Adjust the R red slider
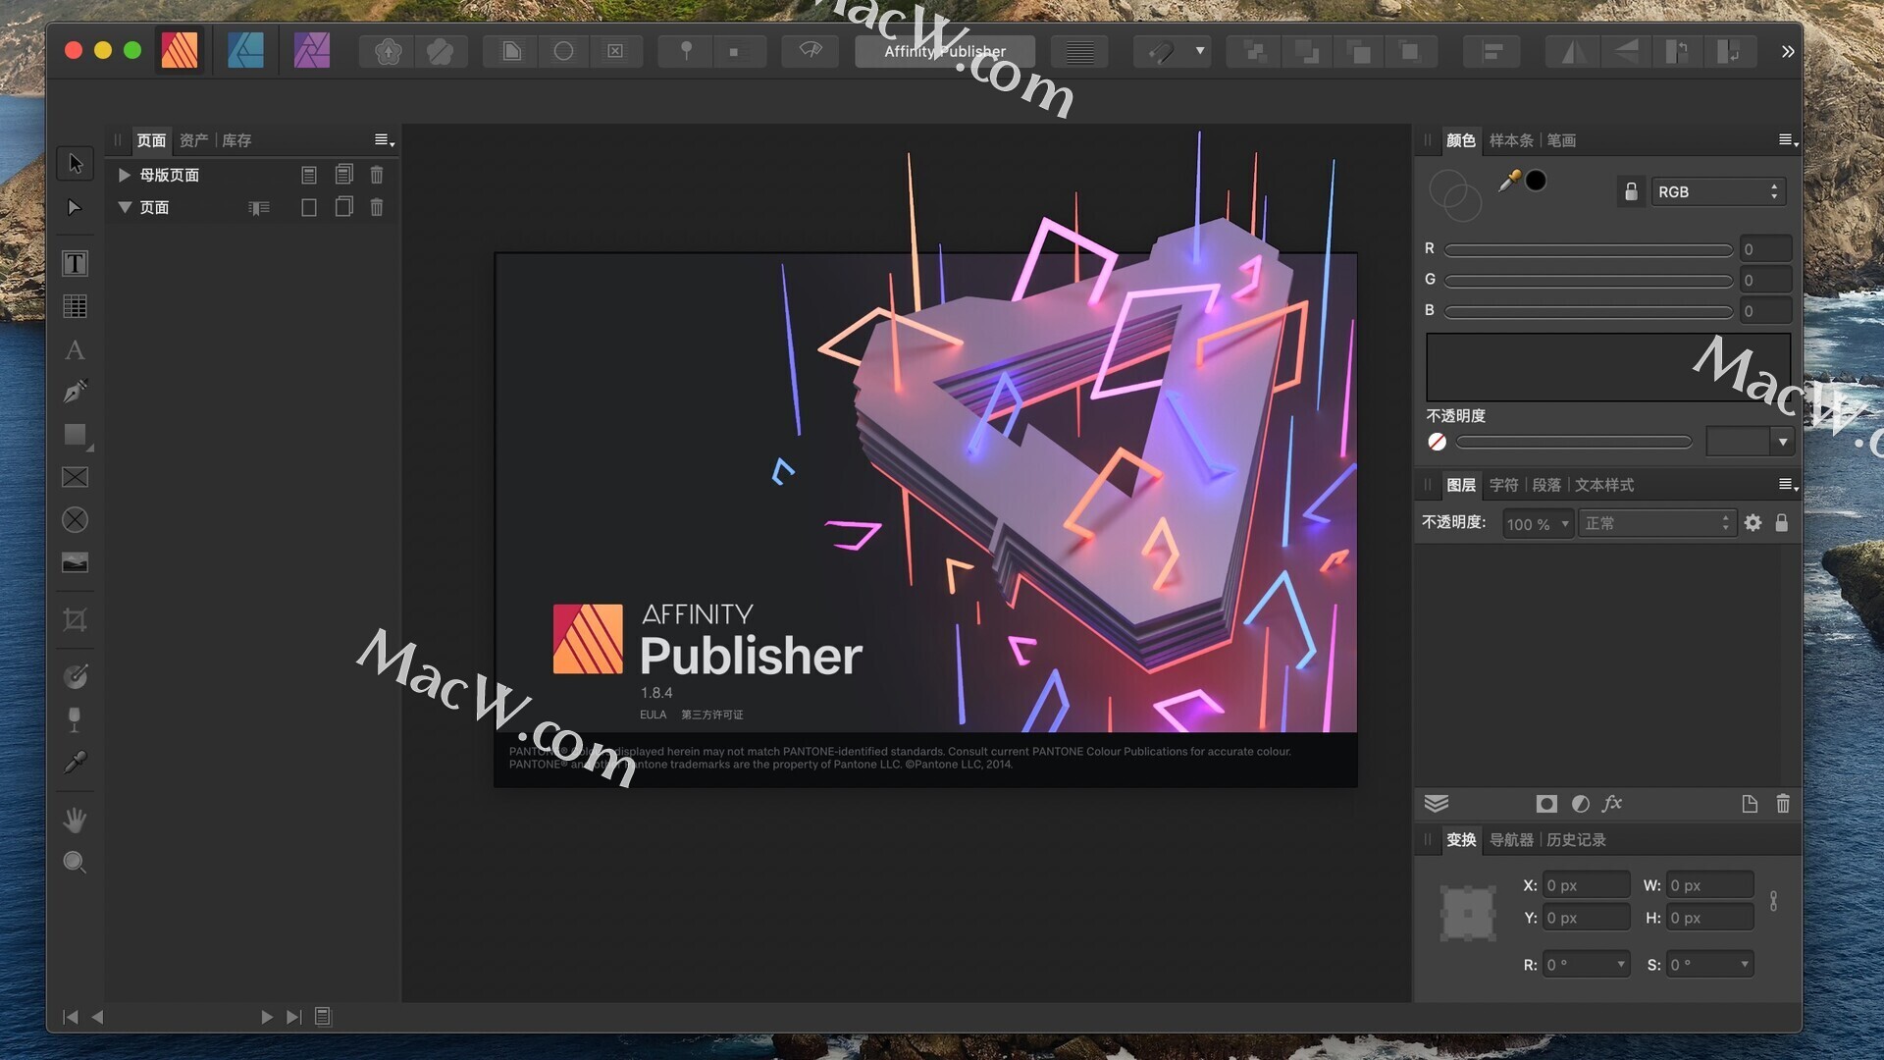Viewport: 1884px width, 1060px height. point(1589,250)
